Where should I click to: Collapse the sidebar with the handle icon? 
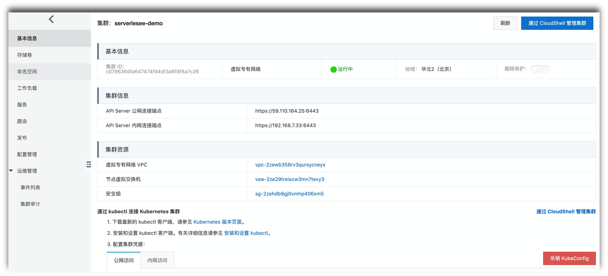point(89,164)
